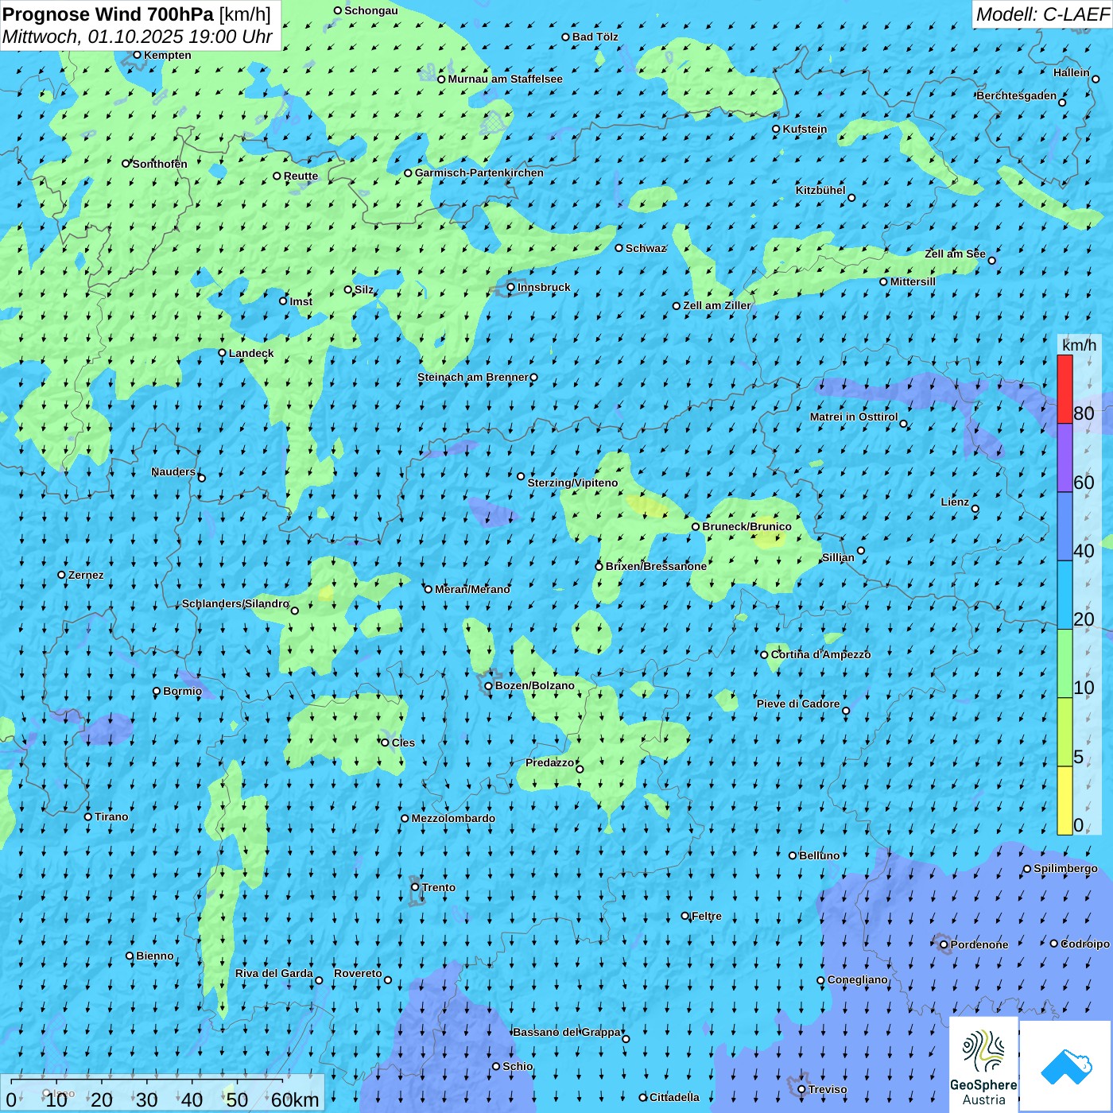Viewport: 1113px width, 1113px height.
Task: Click the Bassano del Grappa label
Action: pos(567,1032)
